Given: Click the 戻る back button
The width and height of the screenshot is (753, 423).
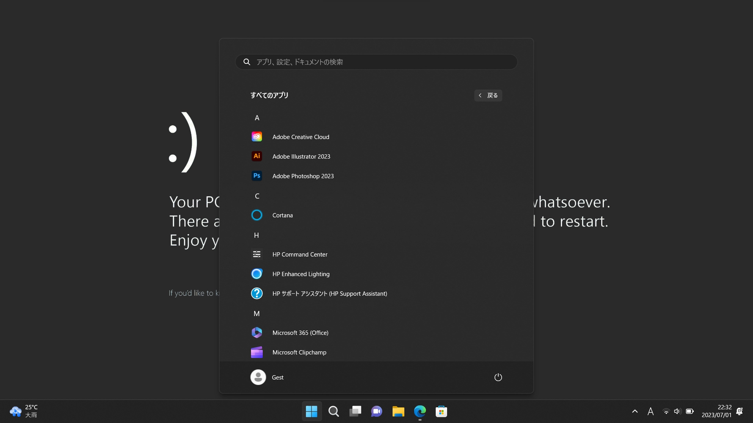Looking at the screenshot, I should tap(488, 95).
